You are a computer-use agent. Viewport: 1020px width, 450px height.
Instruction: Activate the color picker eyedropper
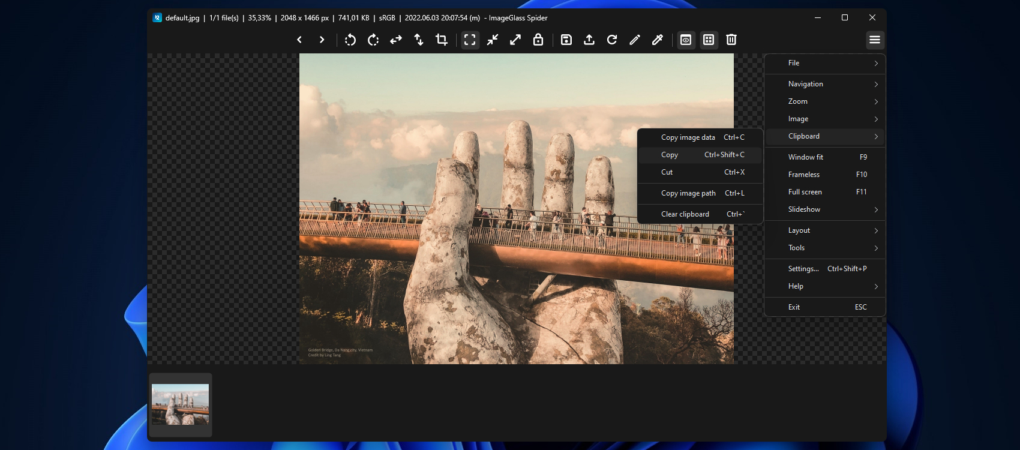point(658,40)
